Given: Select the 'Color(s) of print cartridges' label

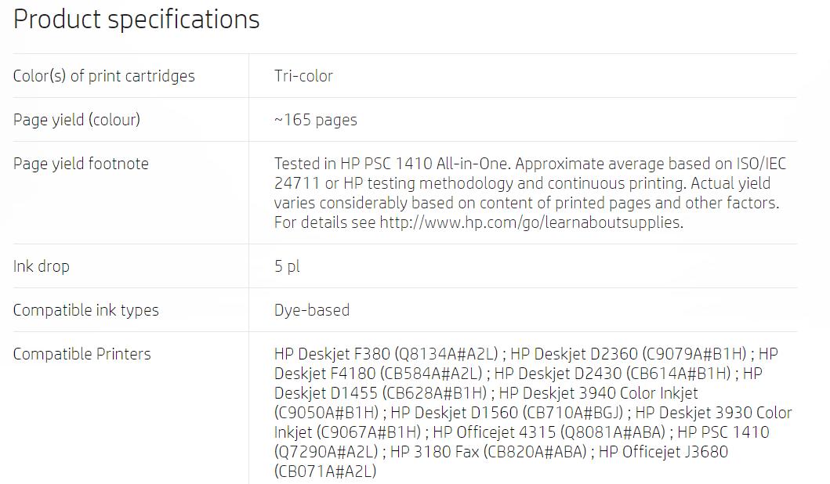Looking at the screenshot, I should (103, 76).
